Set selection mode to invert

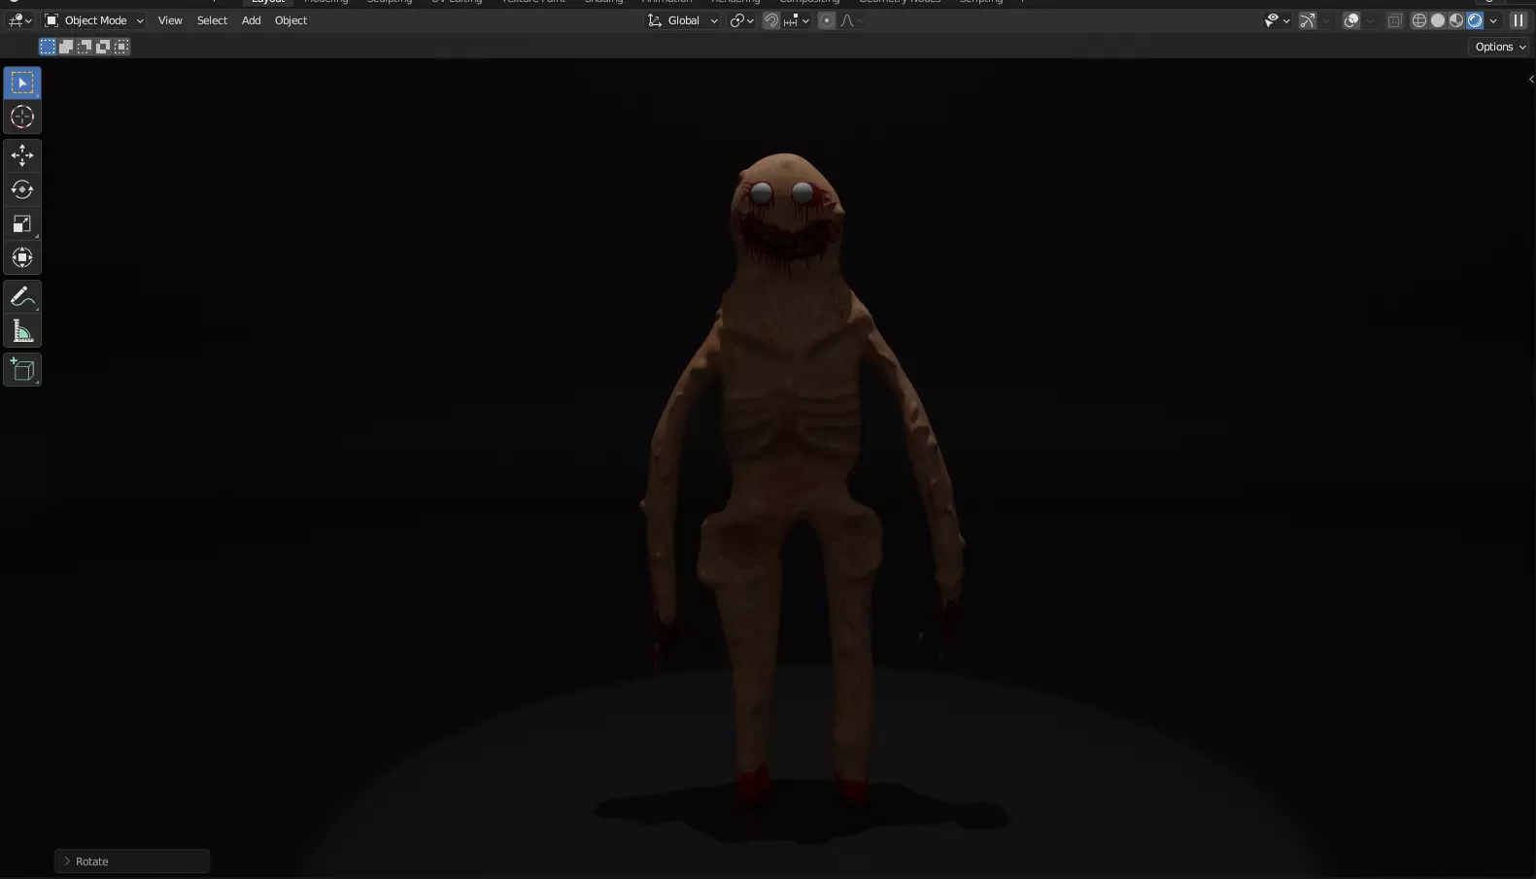(103, 47)
